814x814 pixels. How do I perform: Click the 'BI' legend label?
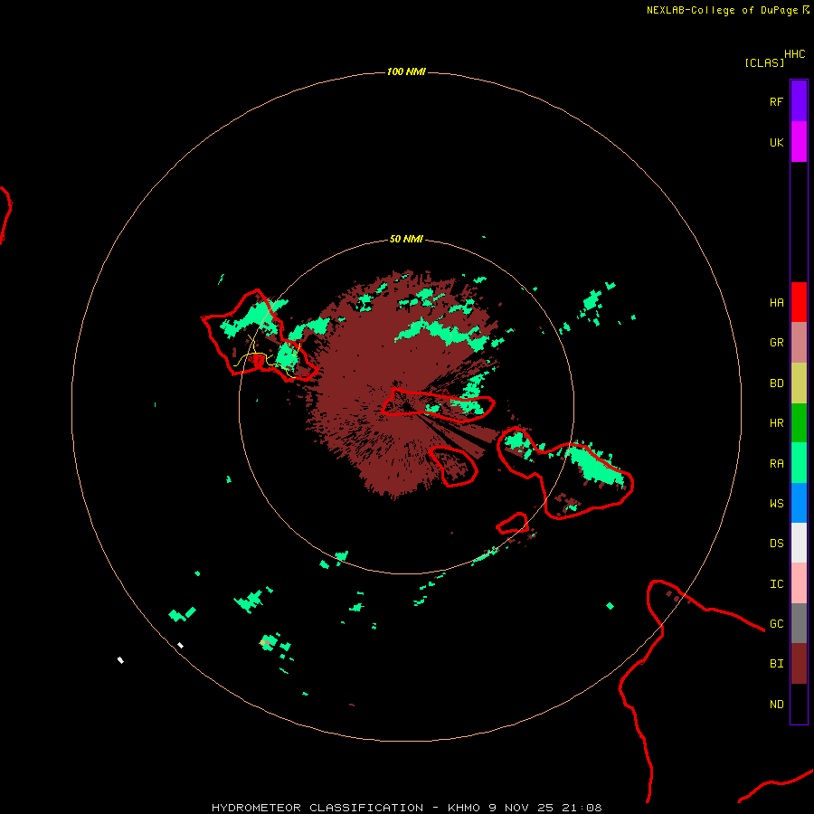pyautogui.click(x=777, y=664)
